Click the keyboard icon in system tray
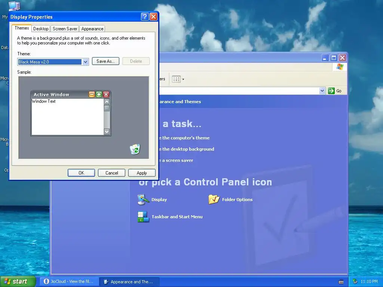Screen dimensions: 383x287 coord(341,282)
